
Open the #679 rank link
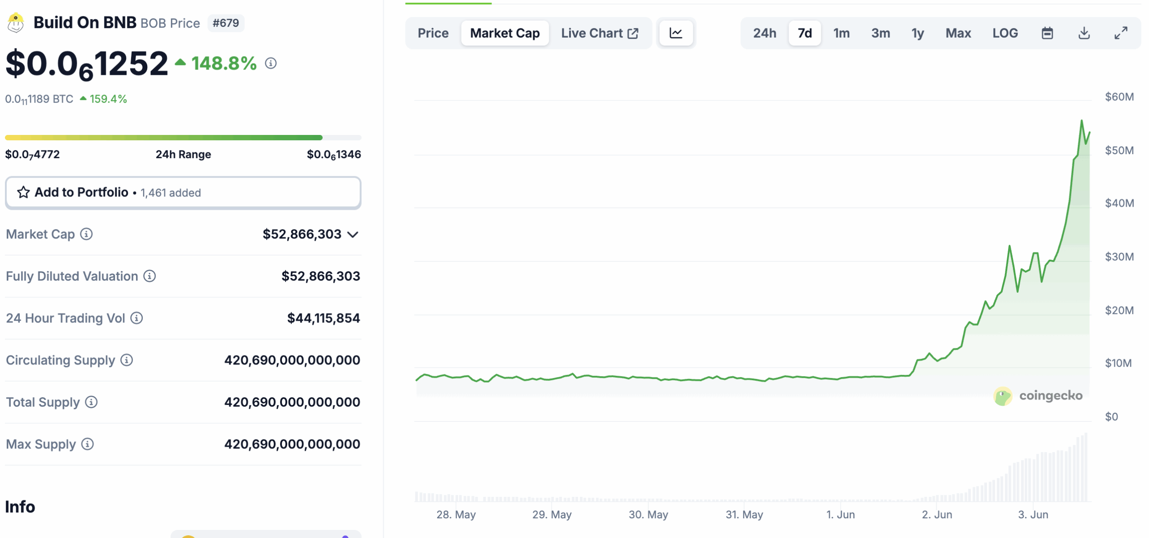click(226, 23)
